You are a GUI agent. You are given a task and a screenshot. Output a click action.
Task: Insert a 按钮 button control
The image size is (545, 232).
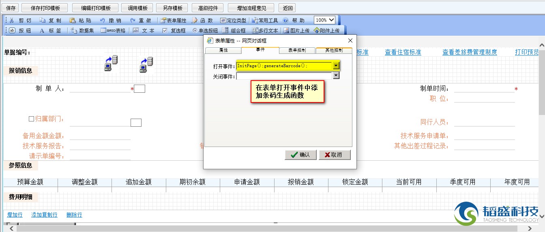[x=20, y=30]
